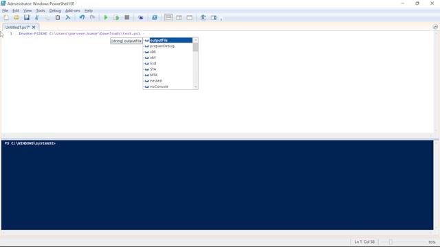440x247 pixels.
Task: Click the Paste clipboard icon
Action: (58, 18)
